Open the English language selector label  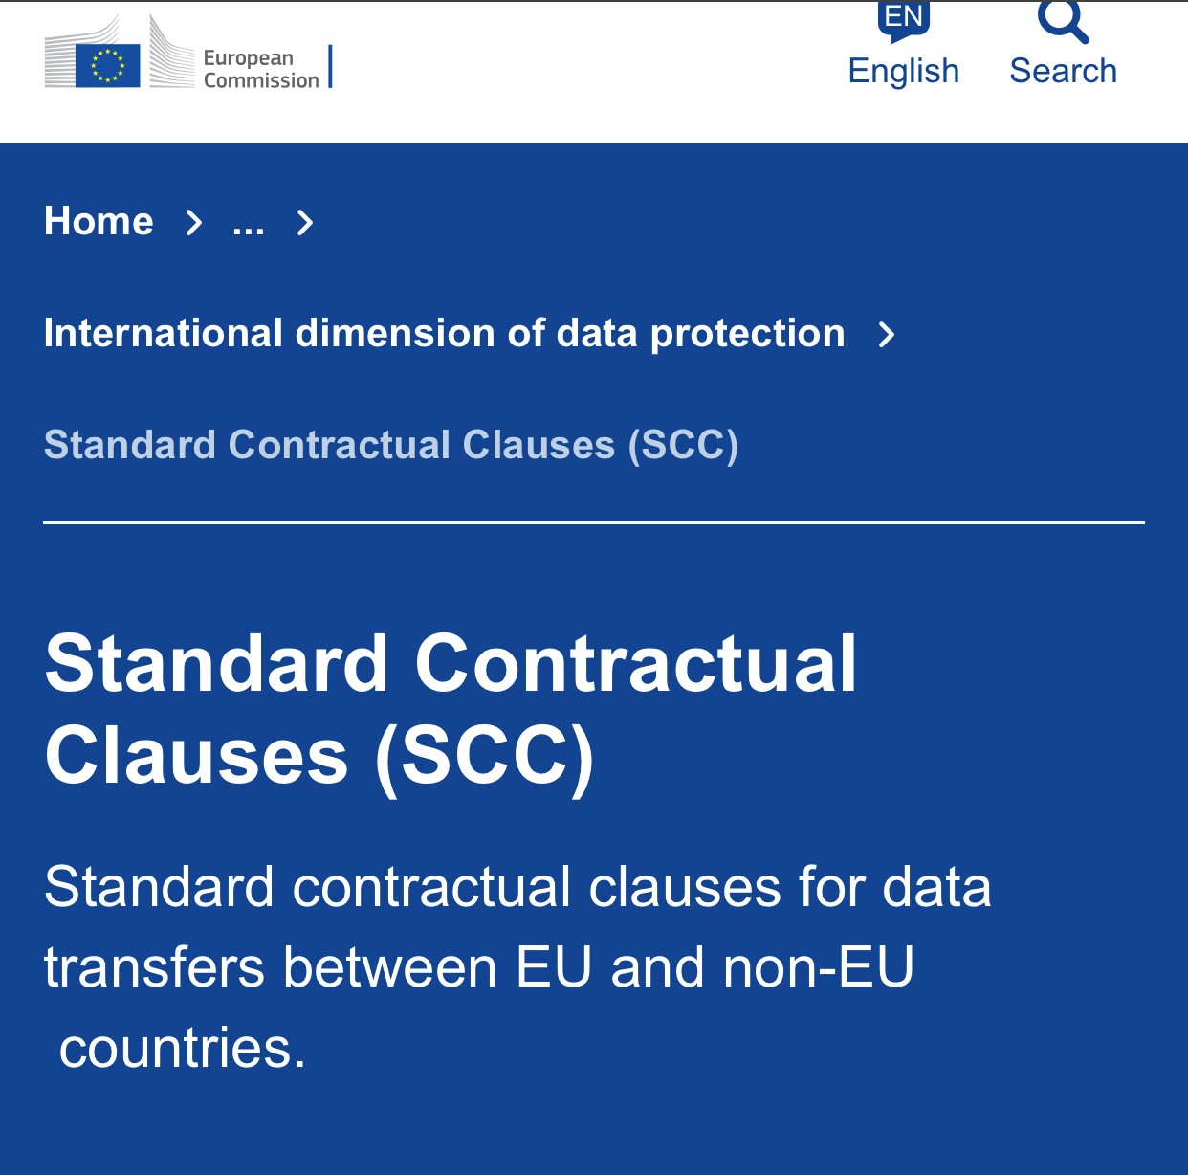pos(903,71)
